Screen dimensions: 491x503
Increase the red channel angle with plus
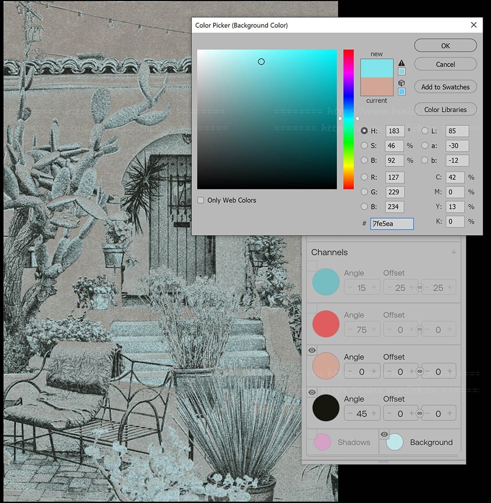click(374, 329)
